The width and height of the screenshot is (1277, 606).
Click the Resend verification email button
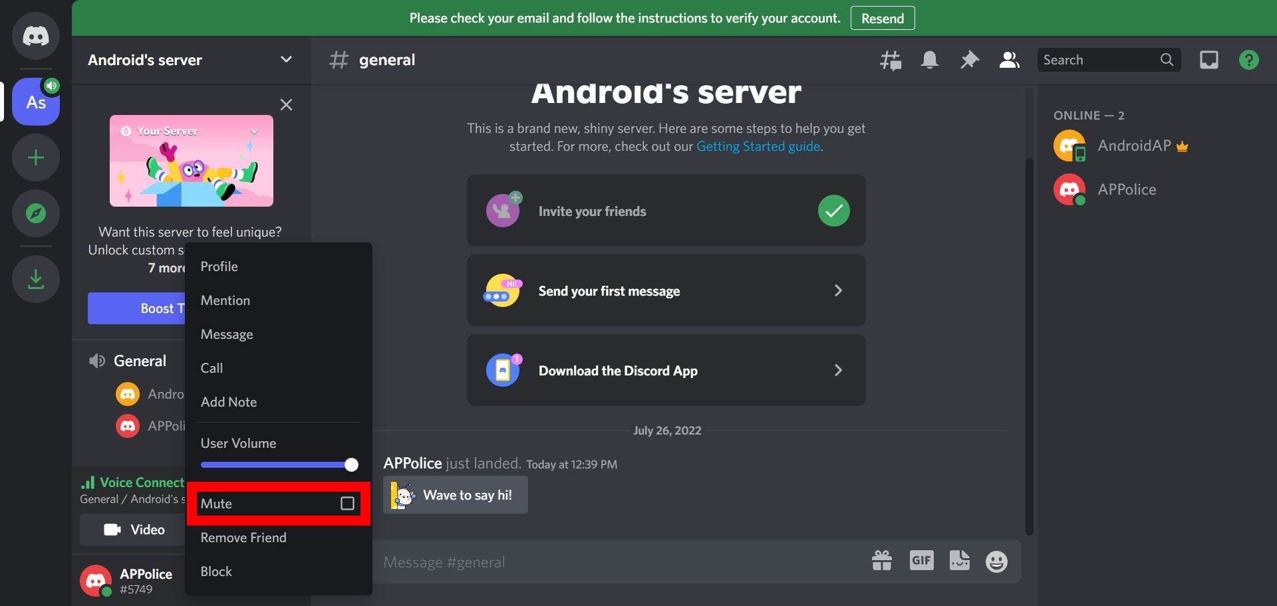(x=883, y=18)
